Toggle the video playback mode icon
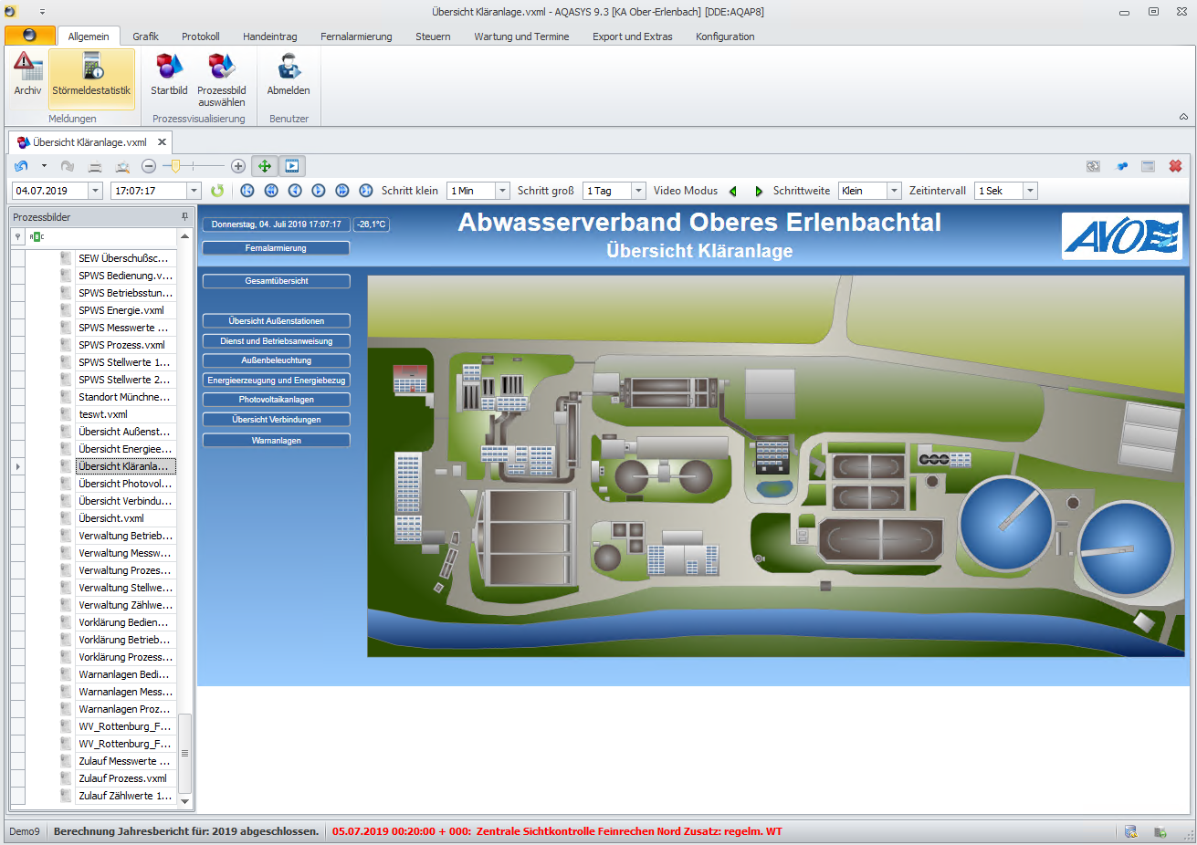The image size is (1197, 845). (x=292, y=166)
